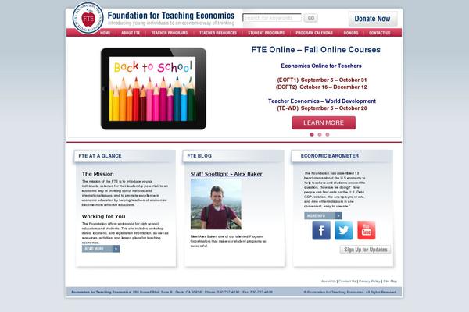Open the footer Site Map link
The height and width of the screenshot is (312, 469).
(390, 282)
